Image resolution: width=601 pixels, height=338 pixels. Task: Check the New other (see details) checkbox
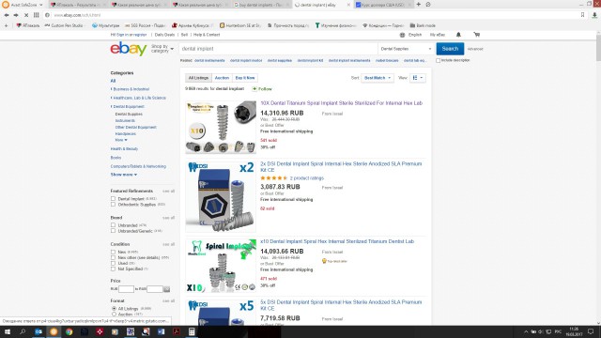pos(113,257)
